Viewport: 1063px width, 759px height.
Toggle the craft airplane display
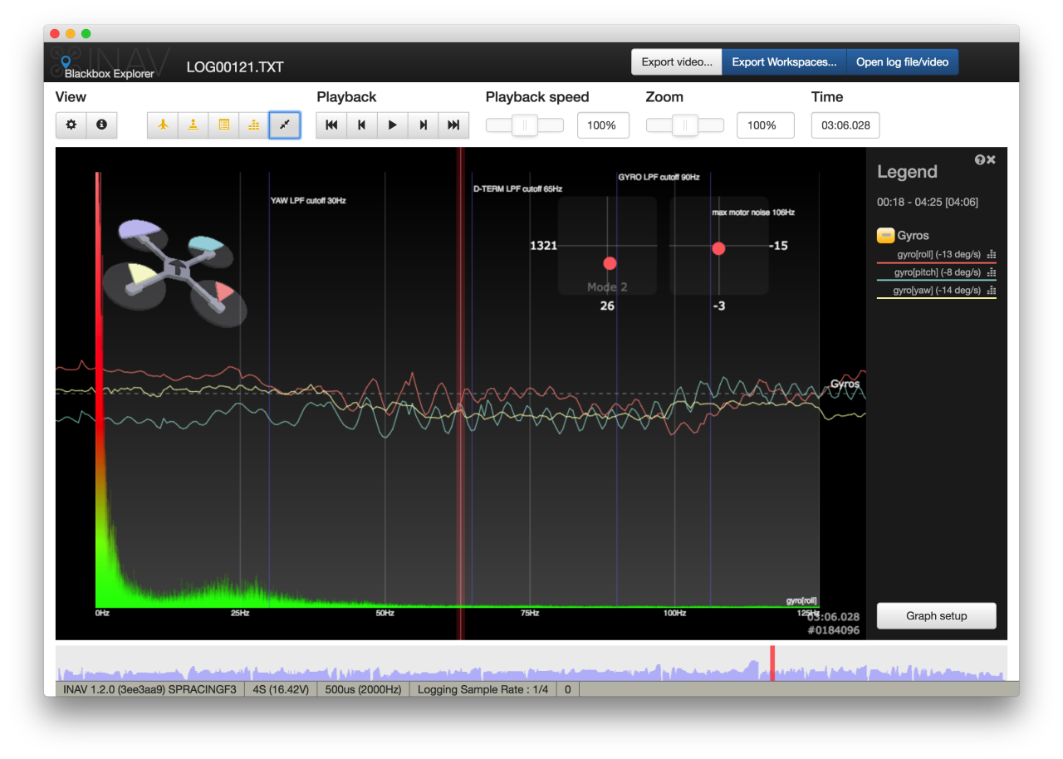(163, 125)
